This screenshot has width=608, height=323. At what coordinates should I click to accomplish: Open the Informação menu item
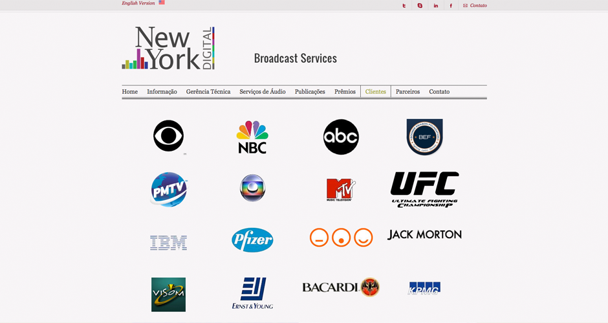(x=162, y=92)
